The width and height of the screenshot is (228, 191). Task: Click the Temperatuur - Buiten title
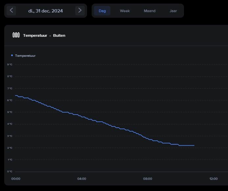[44, 35]
